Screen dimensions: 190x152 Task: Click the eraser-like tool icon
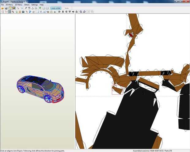click(x=33, y=12)
